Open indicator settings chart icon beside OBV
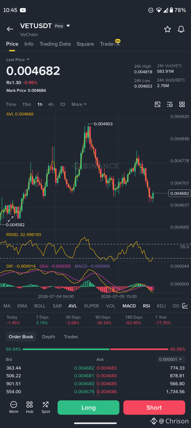This screenshot has width=191, height=428. tap(185, 306)
